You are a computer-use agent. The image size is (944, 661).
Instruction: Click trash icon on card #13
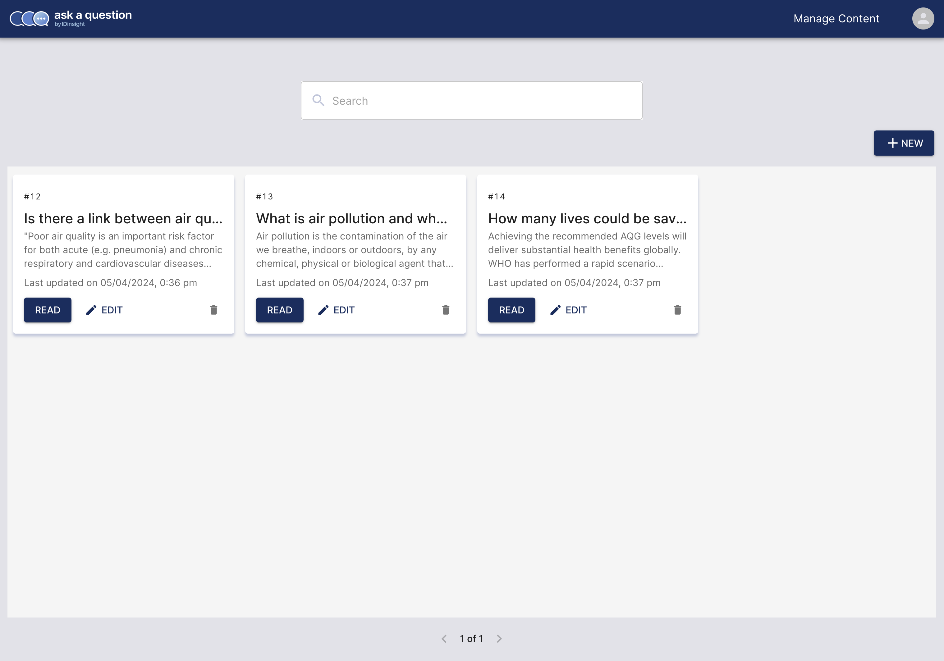click(445, 310)
